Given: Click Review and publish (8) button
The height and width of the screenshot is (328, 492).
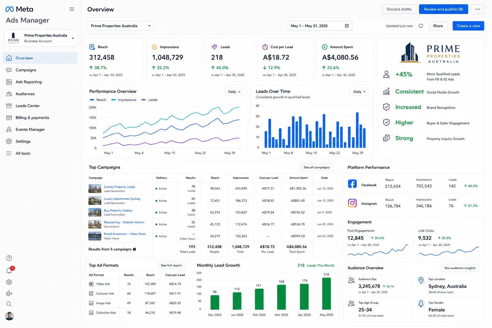Looking at the screenshot, I should click(x=443, y=9).
